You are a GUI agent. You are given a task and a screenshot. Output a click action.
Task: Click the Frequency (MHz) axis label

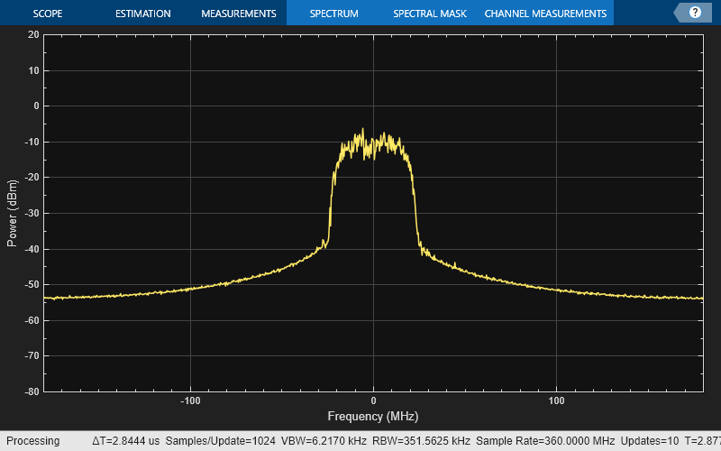coord(373,418)
